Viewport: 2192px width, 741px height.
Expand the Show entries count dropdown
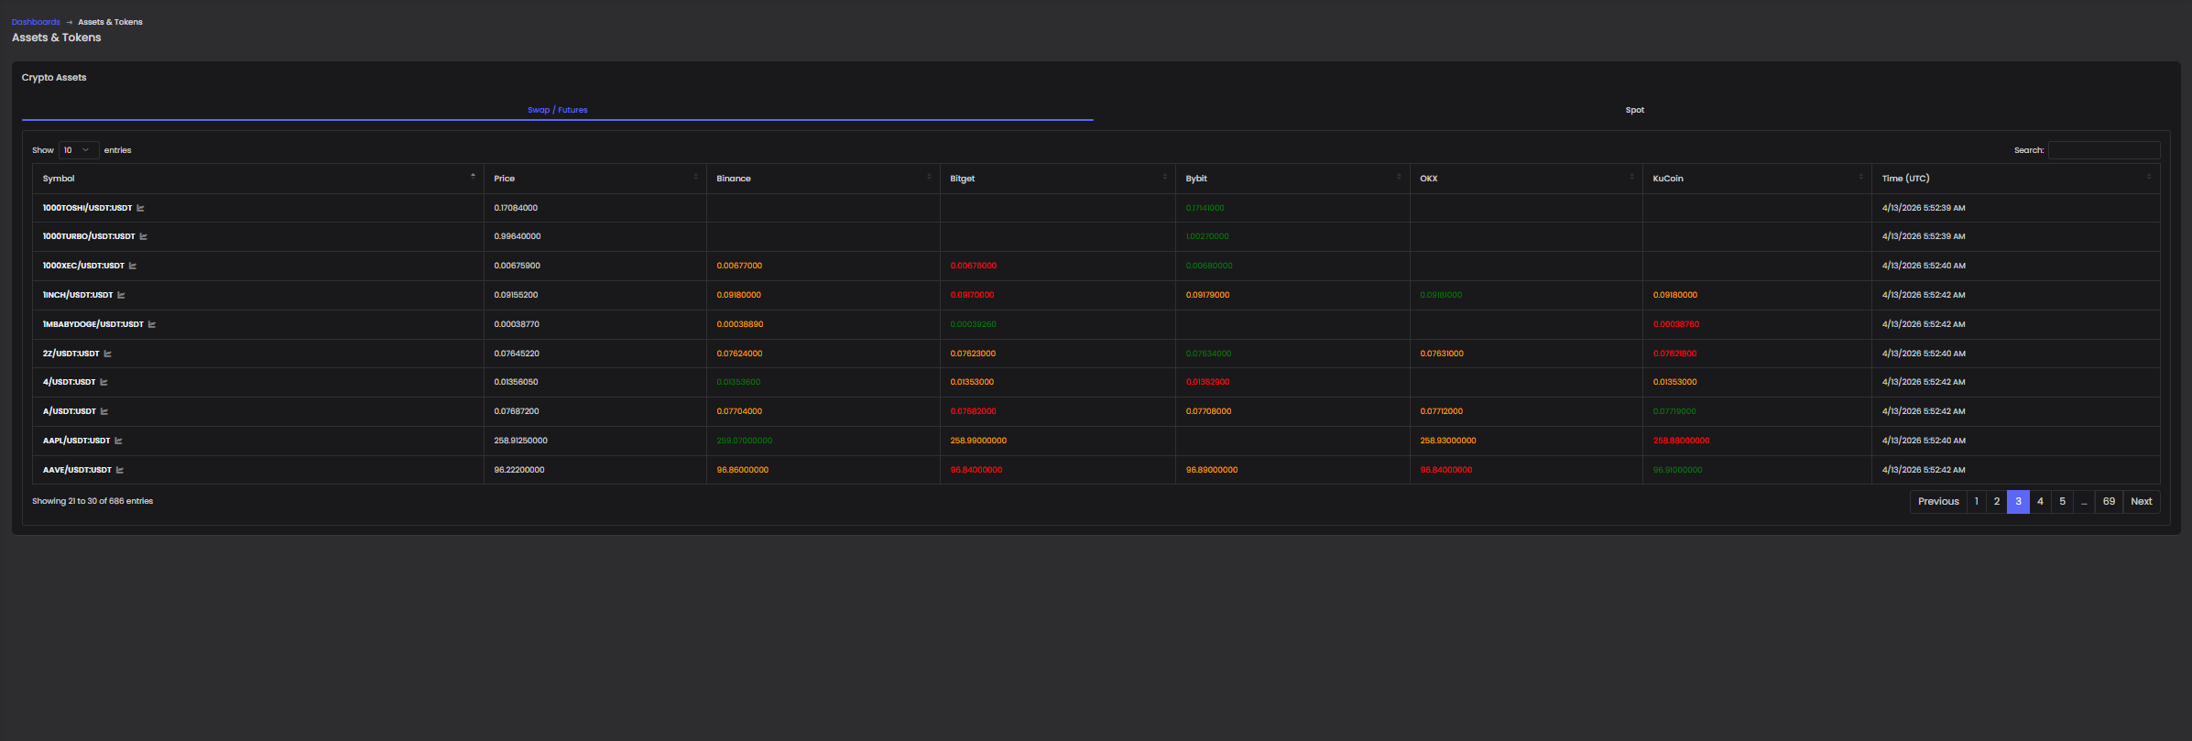[78, 150]
